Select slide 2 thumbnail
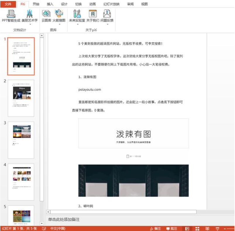This screenshot has width=235, height=231. tap(21, 98)
